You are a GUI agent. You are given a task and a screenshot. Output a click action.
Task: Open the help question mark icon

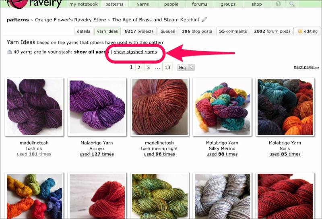point(278,4)
